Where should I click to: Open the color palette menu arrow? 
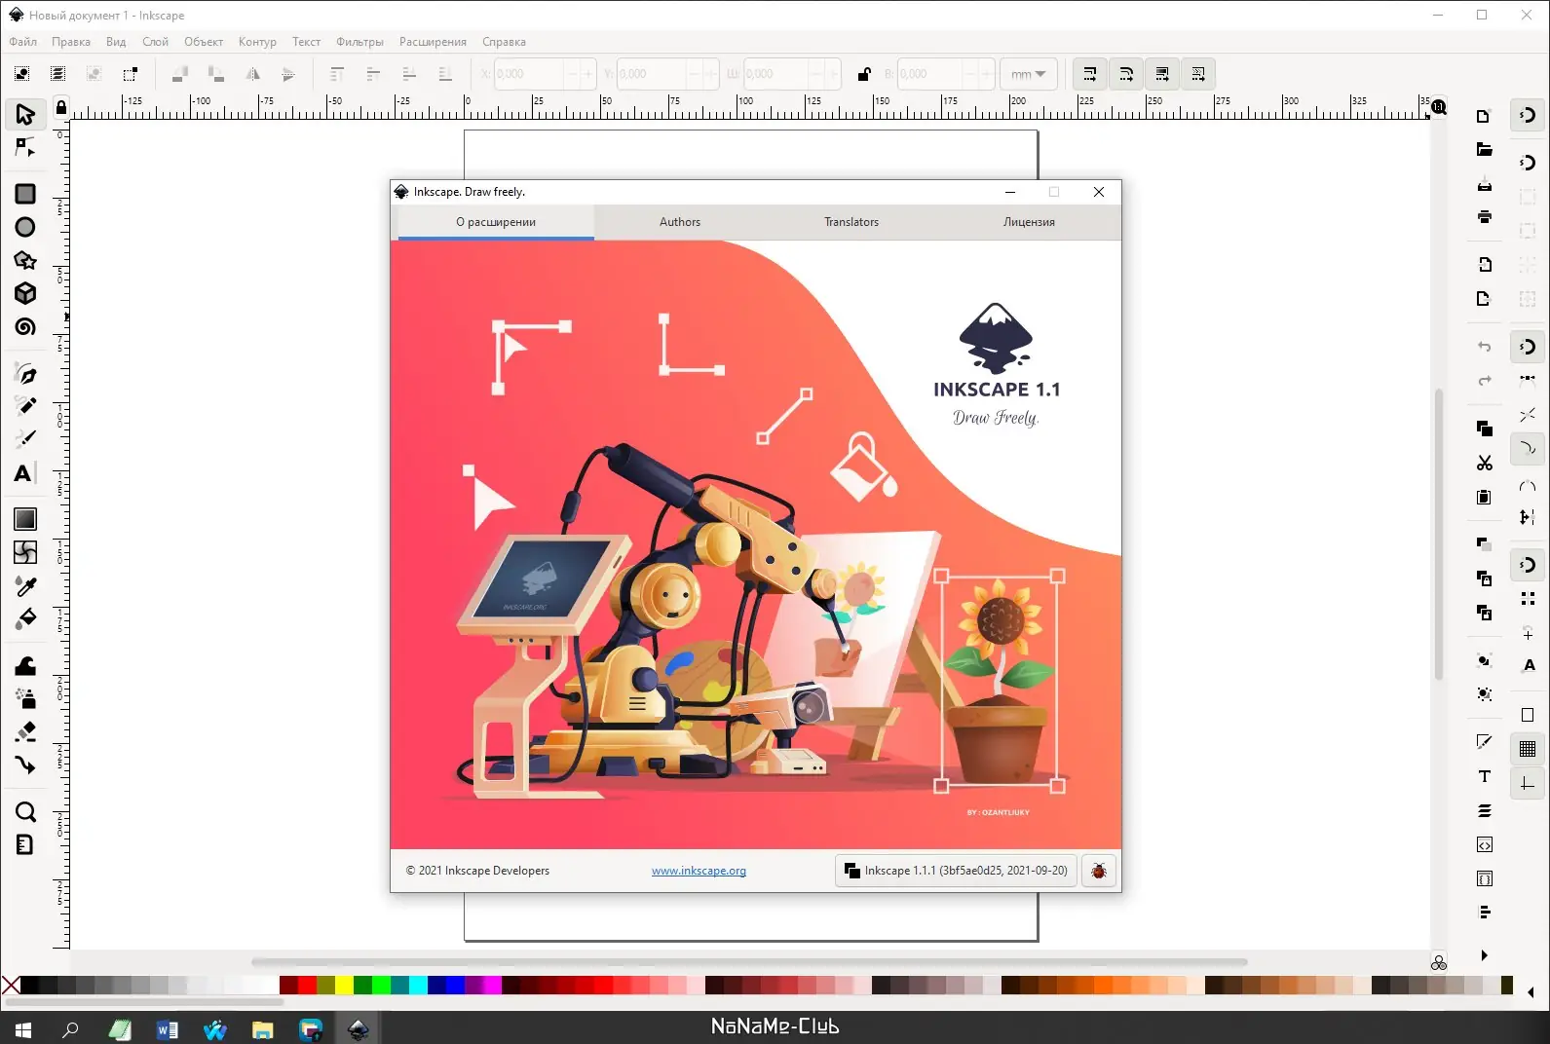pos(1531,992)
